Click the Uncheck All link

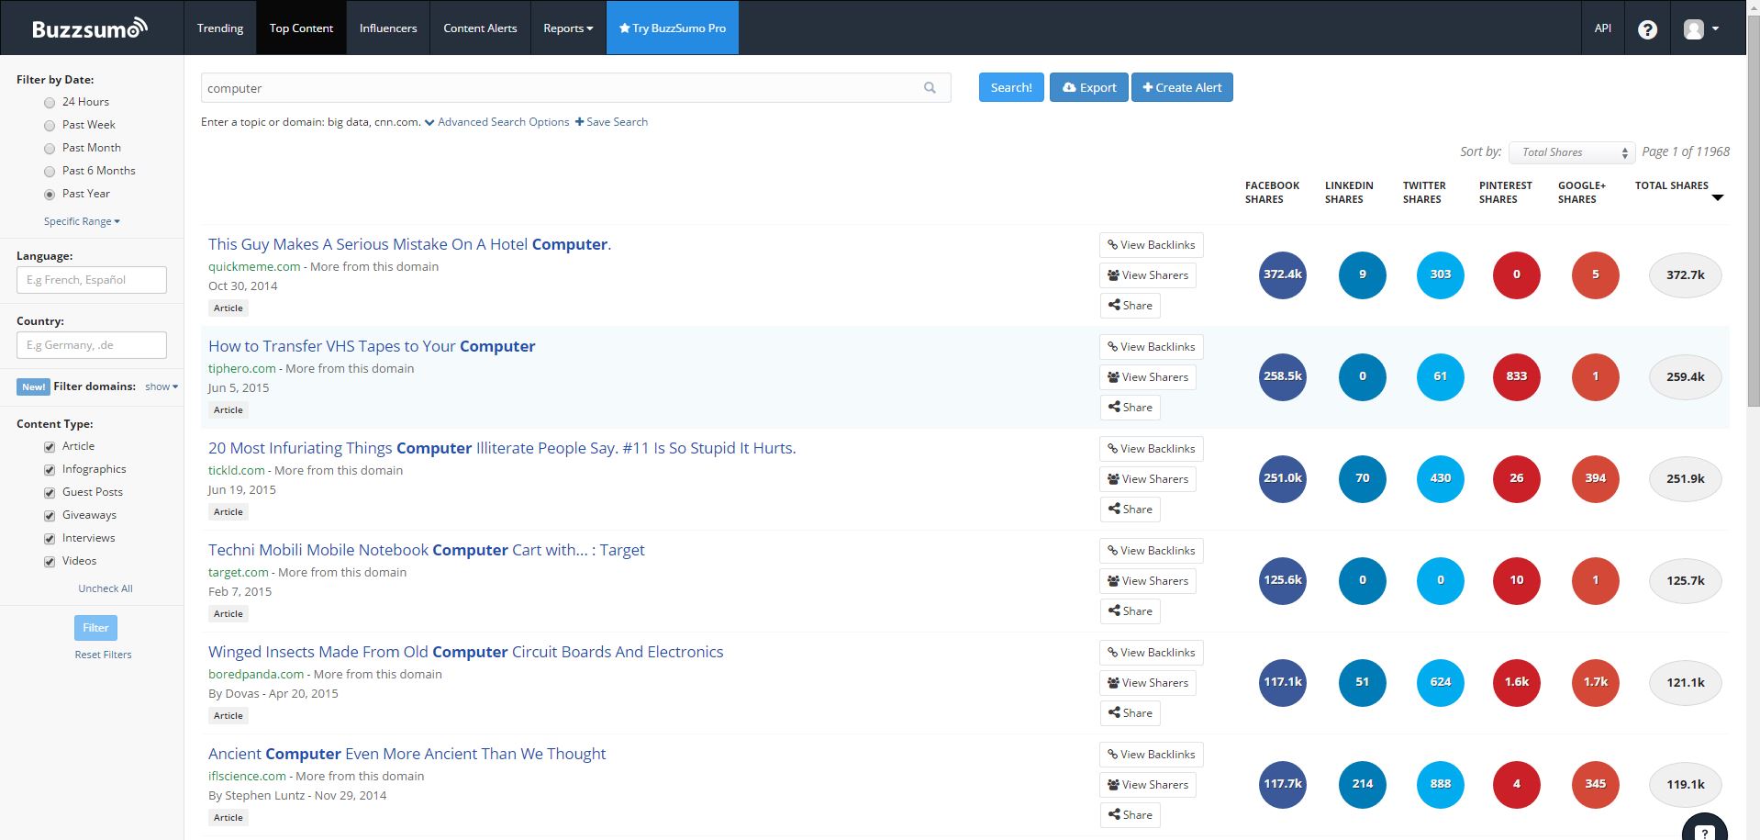point(106,588)
